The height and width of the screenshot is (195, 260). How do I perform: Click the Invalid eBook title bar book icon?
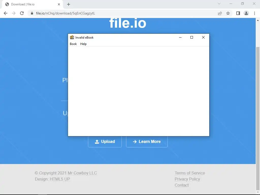(x=72, y=37)
